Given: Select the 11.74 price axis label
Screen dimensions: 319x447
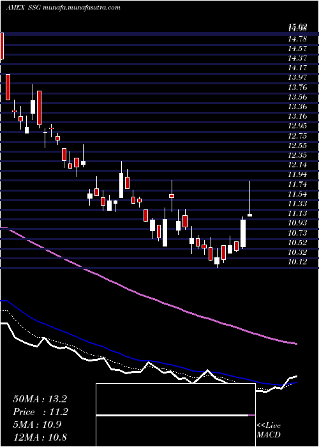Looking at the screenshot, I should point(297,184).
